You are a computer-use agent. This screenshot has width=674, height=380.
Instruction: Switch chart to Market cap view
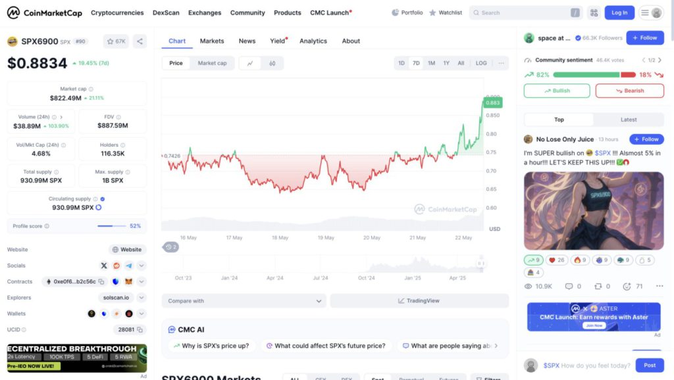pyautogui.click(x=212, y=63)
